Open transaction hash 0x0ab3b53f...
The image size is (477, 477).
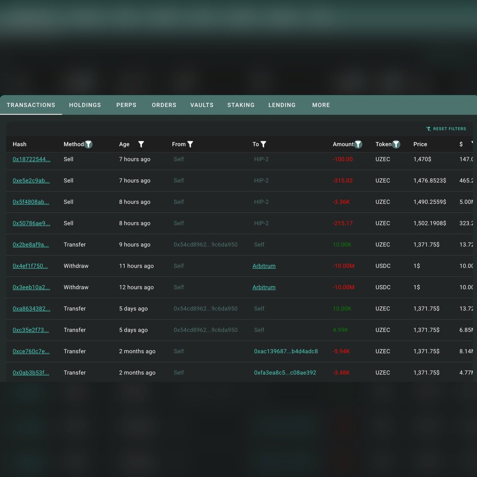point(31,372)
